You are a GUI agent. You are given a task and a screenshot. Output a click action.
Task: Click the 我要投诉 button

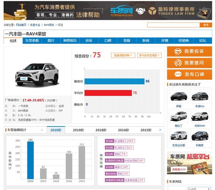click(x=190, y=52)
